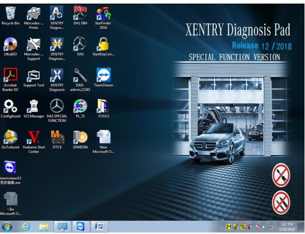The width and height of the screenshot is (305, 234).
Task: Open Windows Explorer folder on taskbar
Action: [x=44, y=227]
